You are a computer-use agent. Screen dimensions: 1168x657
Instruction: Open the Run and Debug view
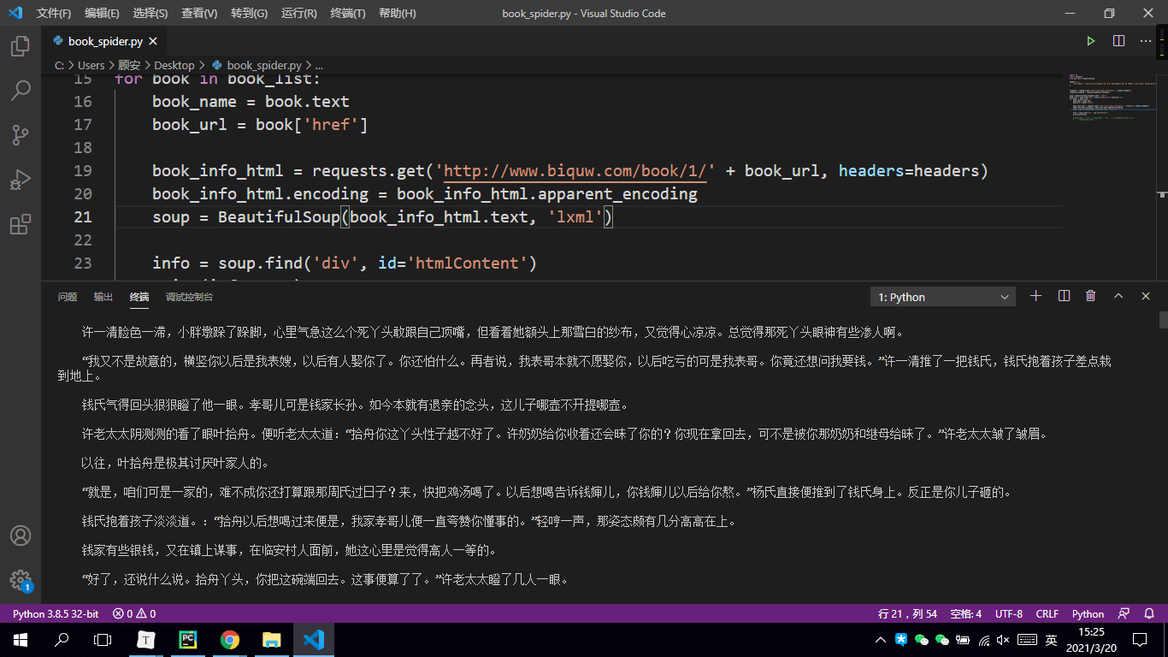pyautogui.click(x=21, y=180)
